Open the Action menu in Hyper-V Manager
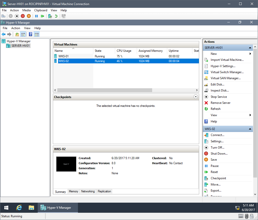Image resolution: width=258 pixels, height=220 pixels. 16,28
